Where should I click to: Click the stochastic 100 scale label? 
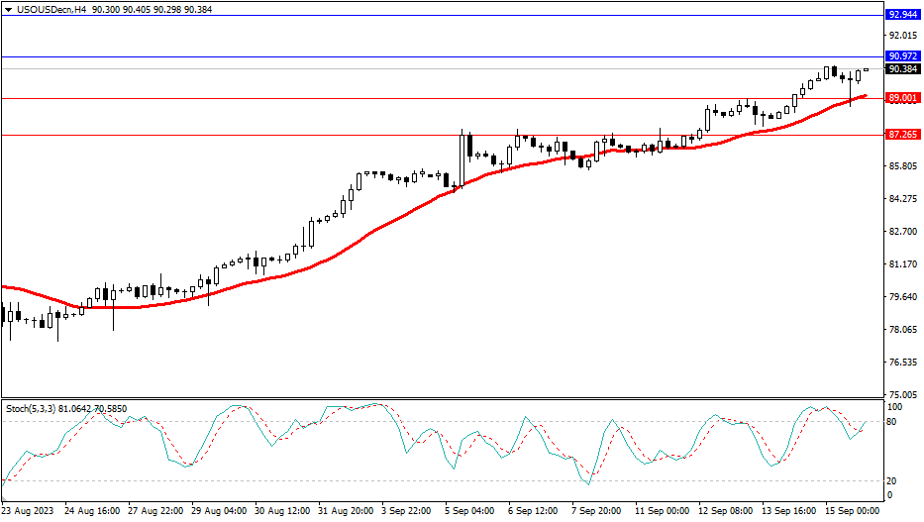895,407
